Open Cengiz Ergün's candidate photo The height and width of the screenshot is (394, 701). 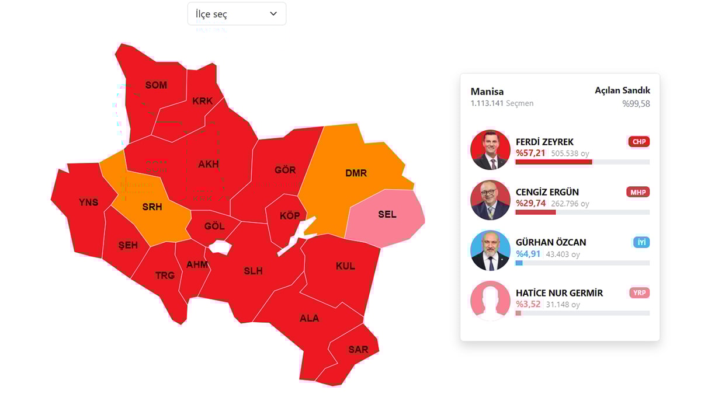tap(489, 200)
